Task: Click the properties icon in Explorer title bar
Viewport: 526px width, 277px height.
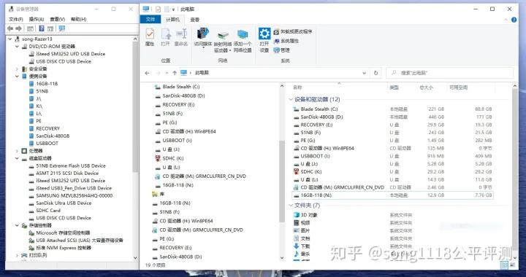Action: coord(159,9)
